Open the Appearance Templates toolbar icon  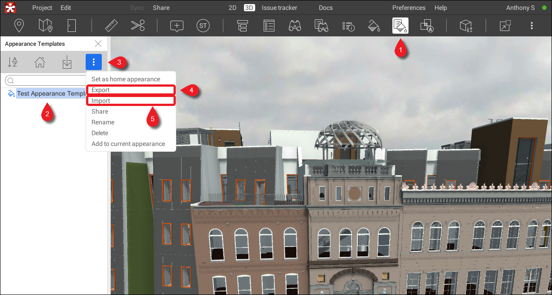click(x=400, y=26)
